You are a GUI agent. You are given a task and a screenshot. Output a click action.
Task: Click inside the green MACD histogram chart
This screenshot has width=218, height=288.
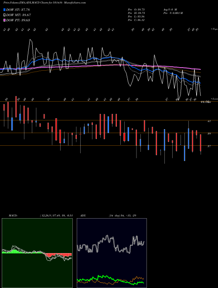pos(37,253)
